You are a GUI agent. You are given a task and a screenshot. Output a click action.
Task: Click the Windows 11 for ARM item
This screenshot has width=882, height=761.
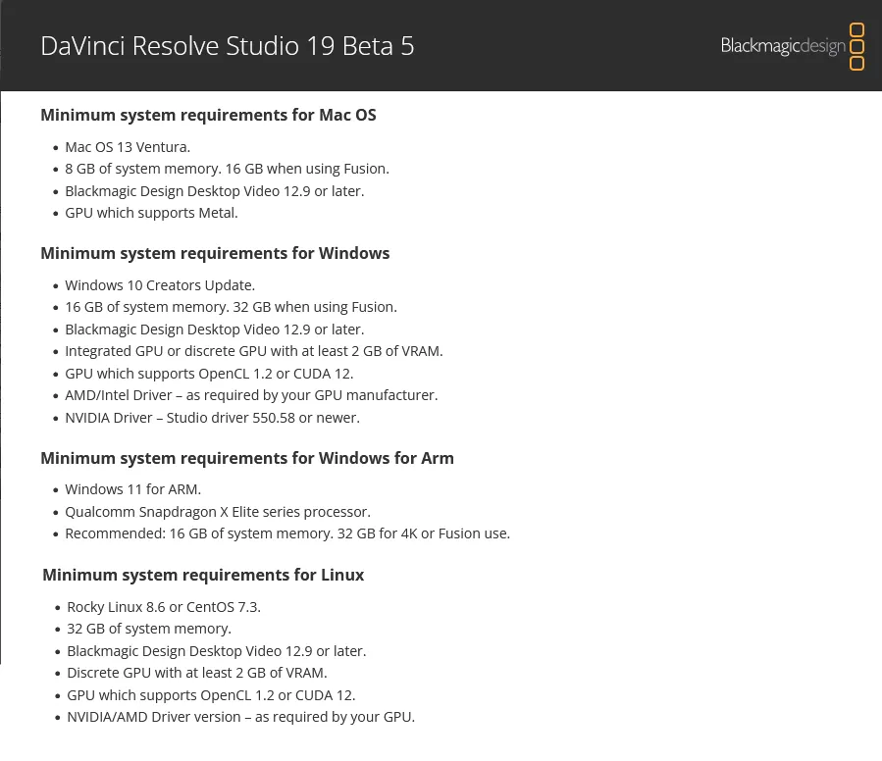pos(132,489)
